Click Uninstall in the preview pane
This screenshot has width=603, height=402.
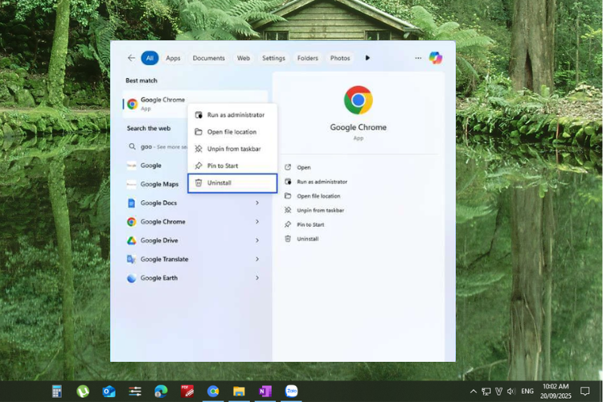301,239
